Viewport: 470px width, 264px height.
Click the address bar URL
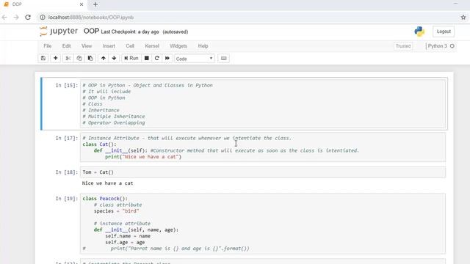91,18
